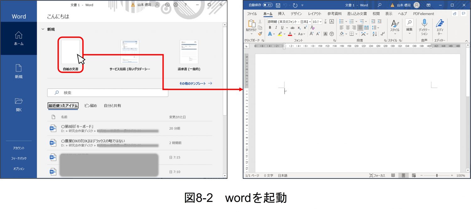Toggle Justify paragraph alignment

[360, 28]
